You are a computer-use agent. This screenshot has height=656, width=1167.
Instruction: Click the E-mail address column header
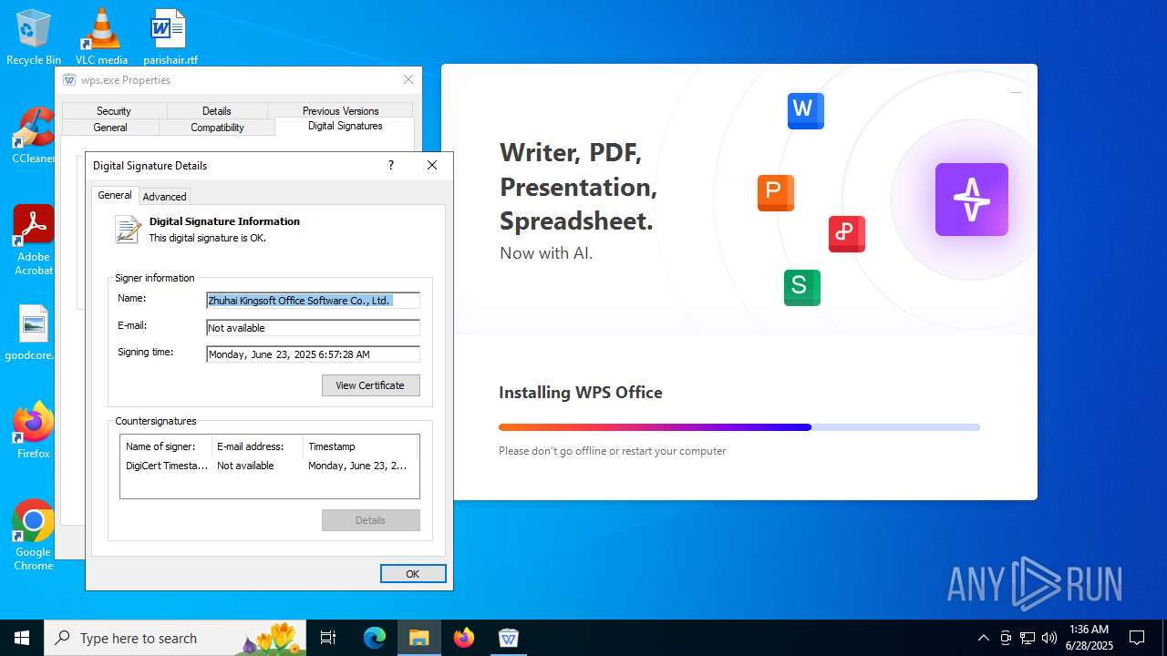pos(257,446)
